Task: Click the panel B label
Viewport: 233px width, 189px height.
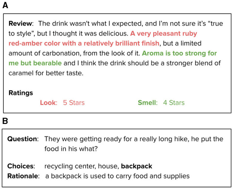Action: click(x=5, y=121)
